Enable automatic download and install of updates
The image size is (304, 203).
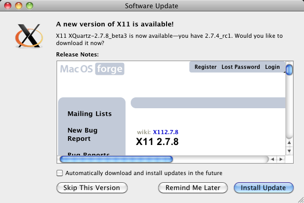pos(60,173)
